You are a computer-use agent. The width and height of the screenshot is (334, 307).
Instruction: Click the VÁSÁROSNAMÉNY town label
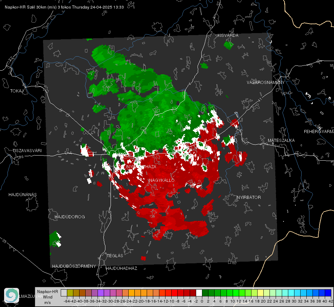click(266, 83)
